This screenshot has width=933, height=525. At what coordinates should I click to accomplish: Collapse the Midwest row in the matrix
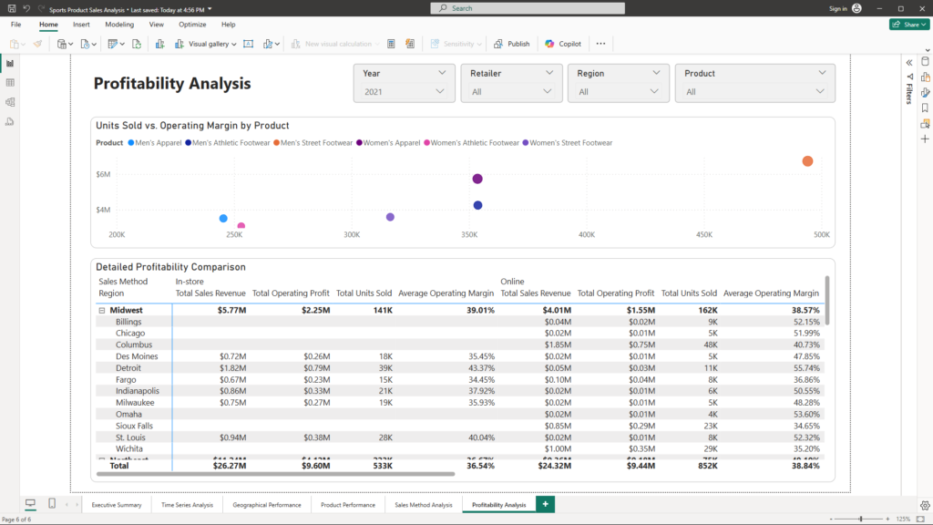tap(101, 310)
